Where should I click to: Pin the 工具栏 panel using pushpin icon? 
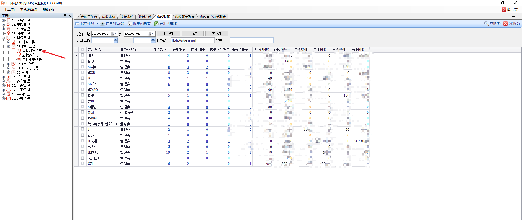65,16
